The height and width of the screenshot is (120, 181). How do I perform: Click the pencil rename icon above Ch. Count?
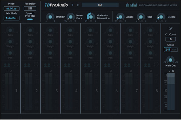click(x=170, y=28)
